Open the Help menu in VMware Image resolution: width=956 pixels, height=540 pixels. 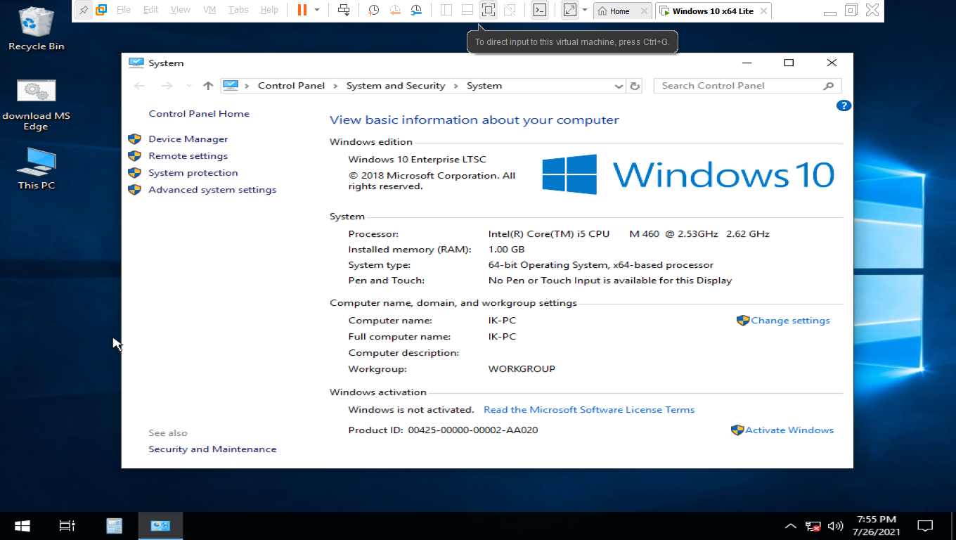click(269, 10)
